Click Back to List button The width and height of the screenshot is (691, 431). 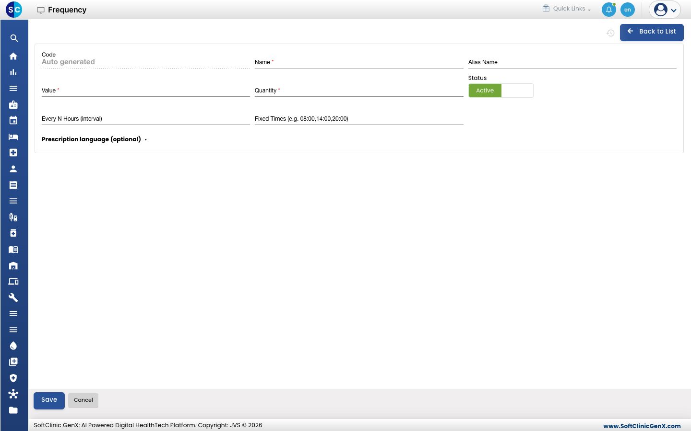coord(652,32)
